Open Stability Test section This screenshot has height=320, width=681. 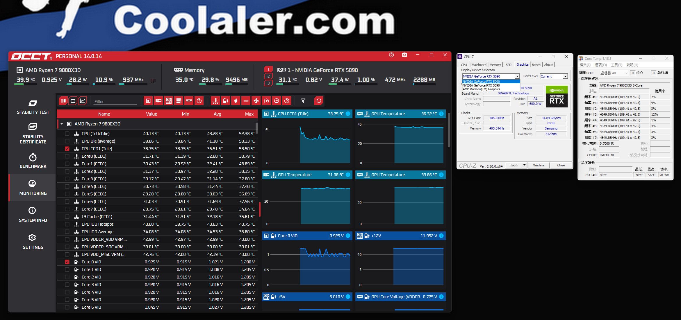click(33, 107)
